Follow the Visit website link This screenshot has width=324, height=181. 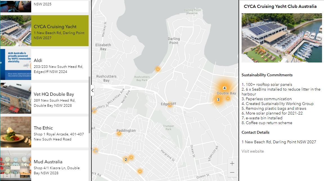(x=253, y=151)
